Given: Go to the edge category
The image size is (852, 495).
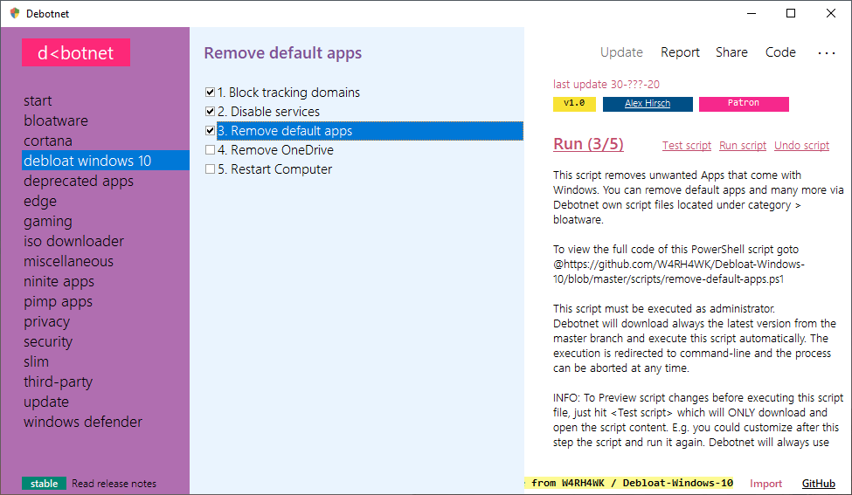Looking at the screenshot, I should coord(39,202).
